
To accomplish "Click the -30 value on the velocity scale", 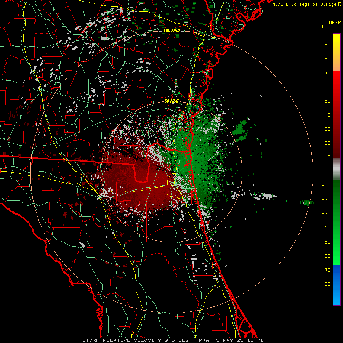I will tap(326, 214).
